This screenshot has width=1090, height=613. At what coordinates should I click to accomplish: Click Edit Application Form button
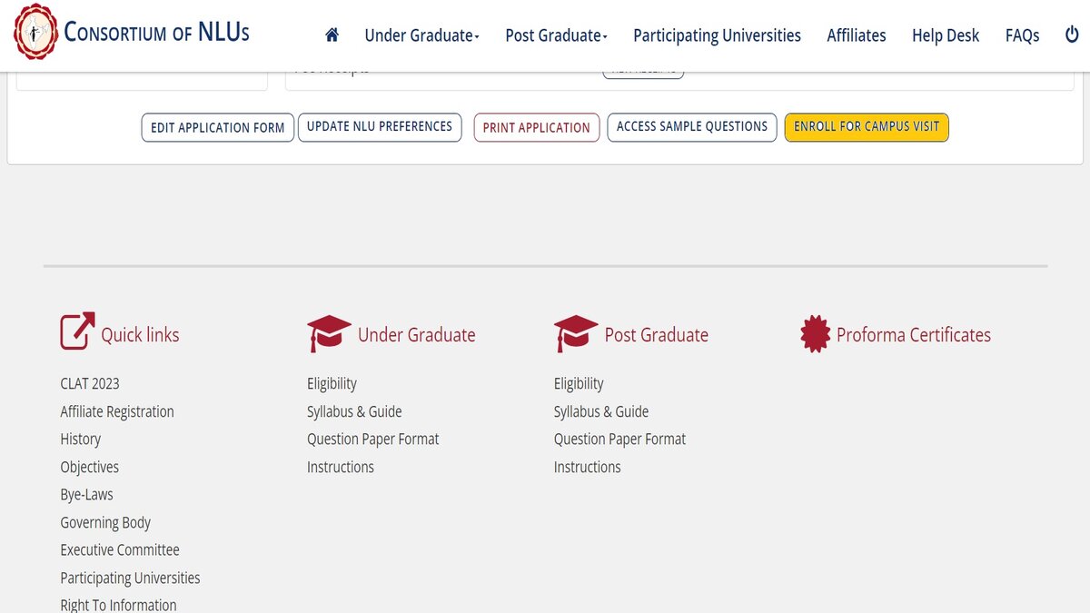click(x=217, y=127)
